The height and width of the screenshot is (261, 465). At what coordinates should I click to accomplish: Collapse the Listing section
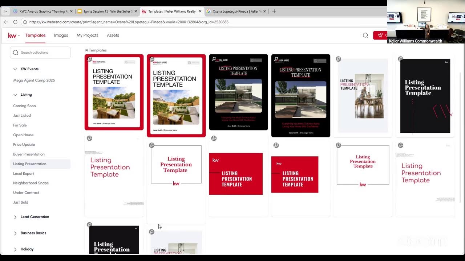click(15, 95)
